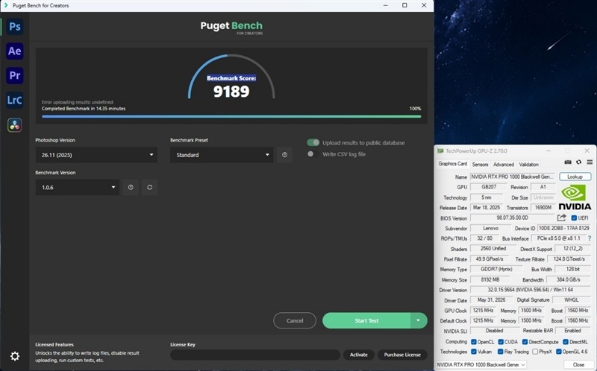Click the Benchmark Preset help icon
This screenshot has width=597, height=371.
click(x=284, y=155)
